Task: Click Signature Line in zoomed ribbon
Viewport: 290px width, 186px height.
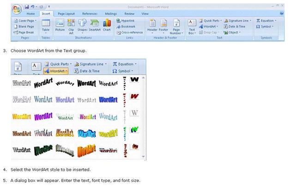Action: [91, 64]
